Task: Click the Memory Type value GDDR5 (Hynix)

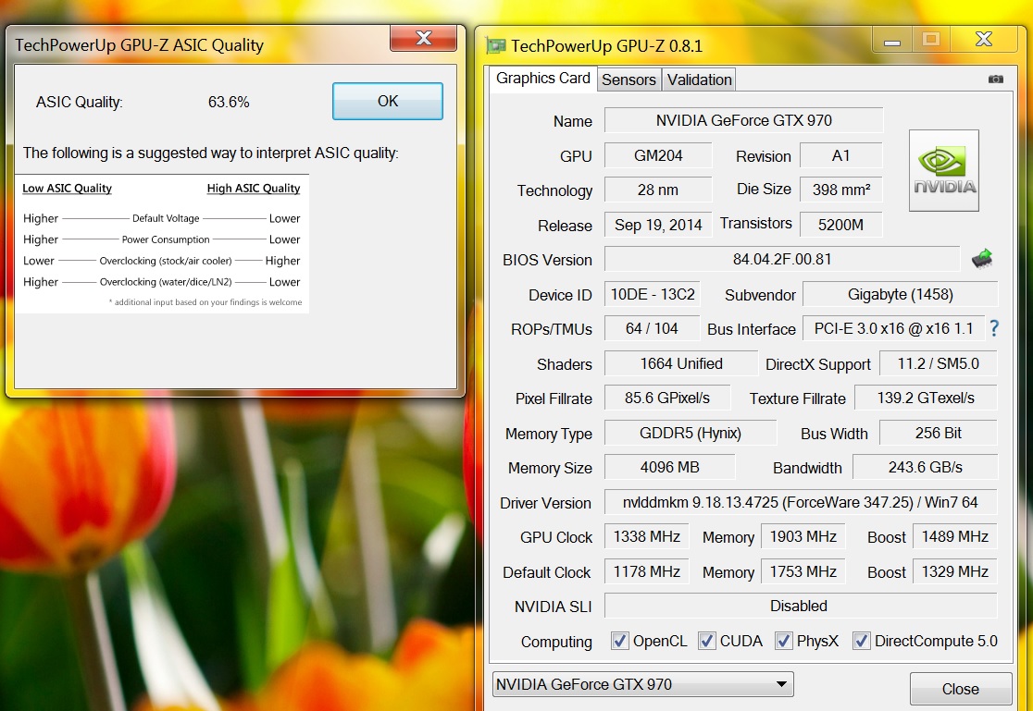Action: tap(691, 434)
